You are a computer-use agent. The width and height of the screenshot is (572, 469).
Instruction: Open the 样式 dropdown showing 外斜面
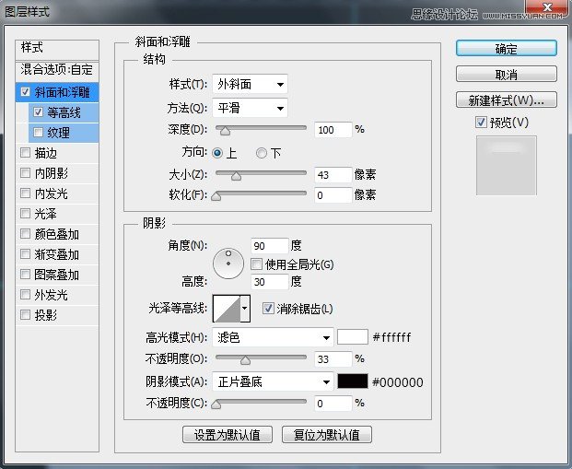pos(250,85)
